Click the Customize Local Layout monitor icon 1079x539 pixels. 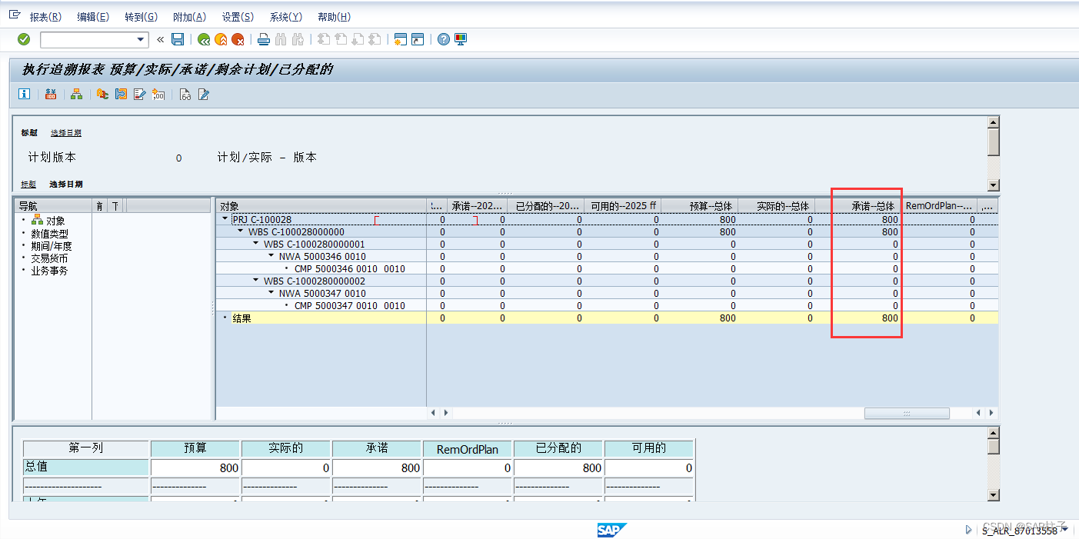(461, 39)
